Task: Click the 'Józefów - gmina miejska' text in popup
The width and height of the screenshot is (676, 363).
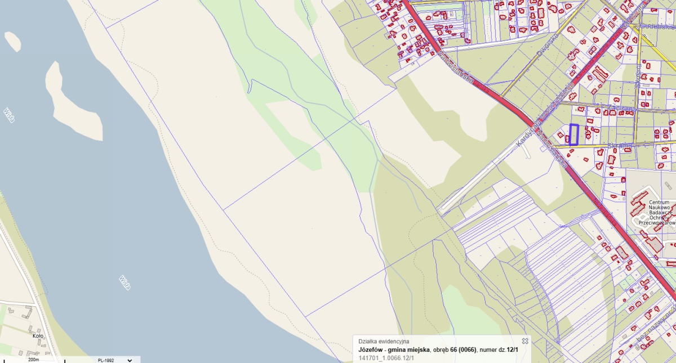Action: pyautogui.click(x=394, y=349)
